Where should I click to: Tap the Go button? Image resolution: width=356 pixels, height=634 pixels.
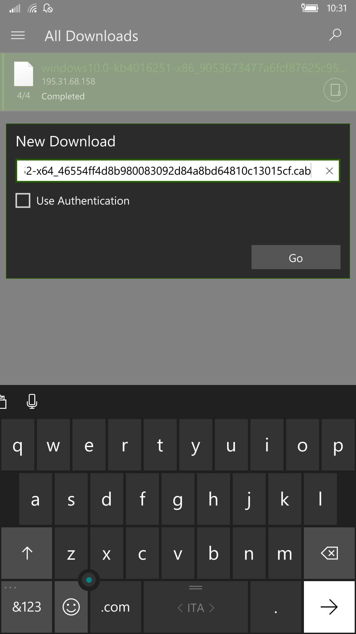[296, 257]
